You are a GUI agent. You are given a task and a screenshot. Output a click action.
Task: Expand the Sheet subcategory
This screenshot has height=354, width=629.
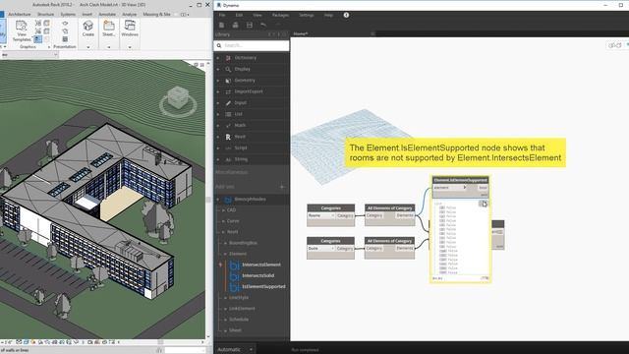point(225,330)
